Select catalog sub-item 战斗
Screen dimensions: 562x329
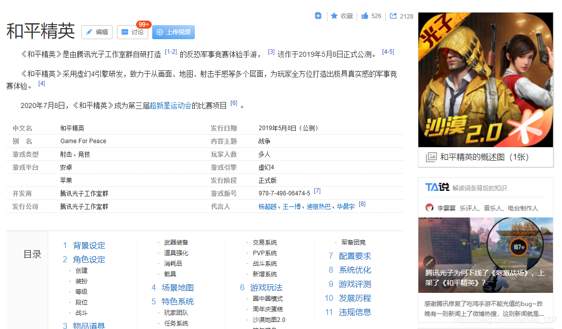[x=81, y=312]
